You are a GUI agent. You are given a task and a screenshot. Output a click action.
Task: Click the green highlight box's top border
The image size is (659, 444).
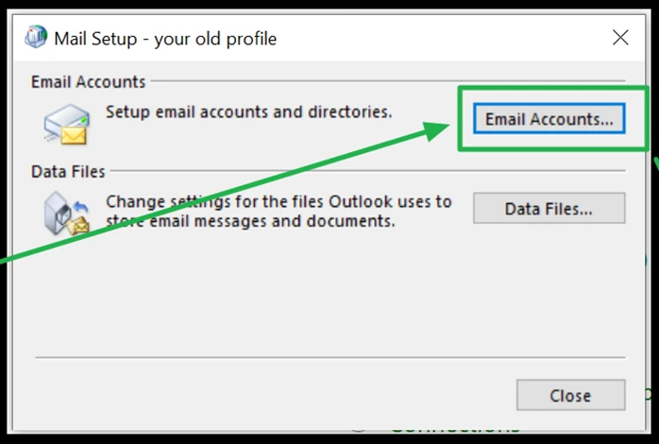[552, 89]
